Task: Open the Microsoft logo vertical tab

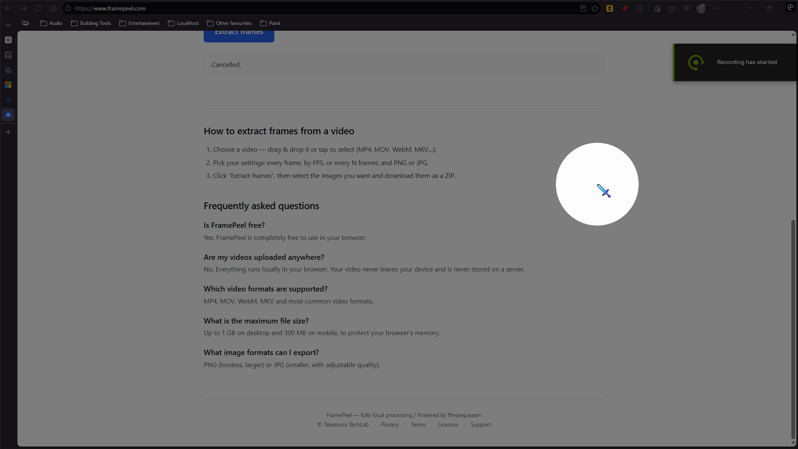Action: [x=8, y=85]
